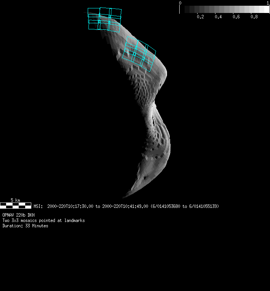This screenshot has height=291, width=270.
Task: Click the 0.2 tick label on color bar
Action: click(x=200, y=17)
